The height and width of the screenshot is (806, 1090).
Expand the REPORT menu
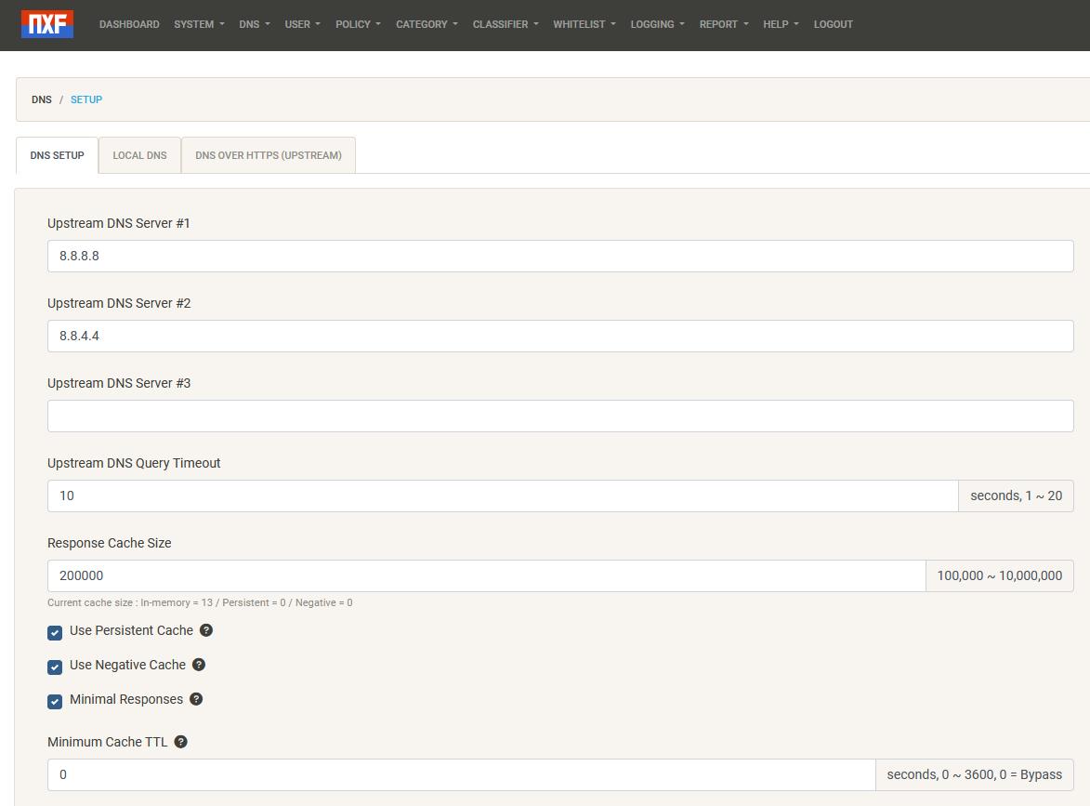723,24
